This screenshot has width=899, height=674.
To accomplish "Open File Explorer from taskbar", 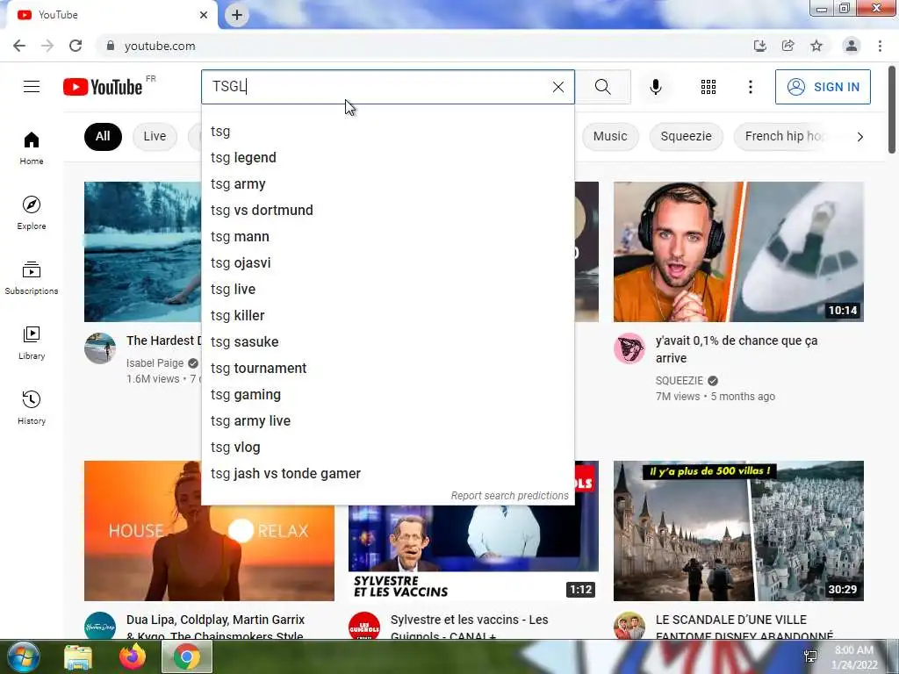I will (x=78, y=657).
